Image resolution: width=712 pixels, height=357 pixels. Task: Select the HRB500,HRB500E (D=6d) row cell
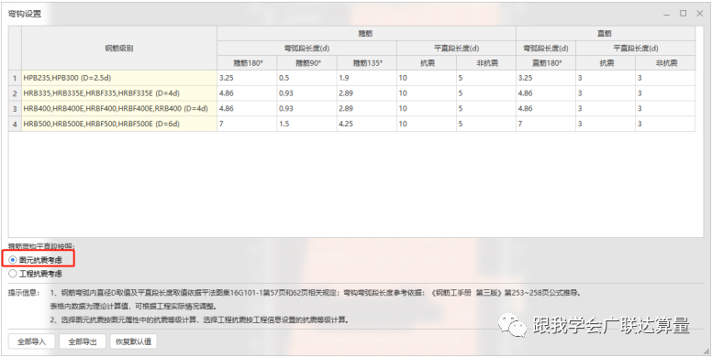click(119, 124)
